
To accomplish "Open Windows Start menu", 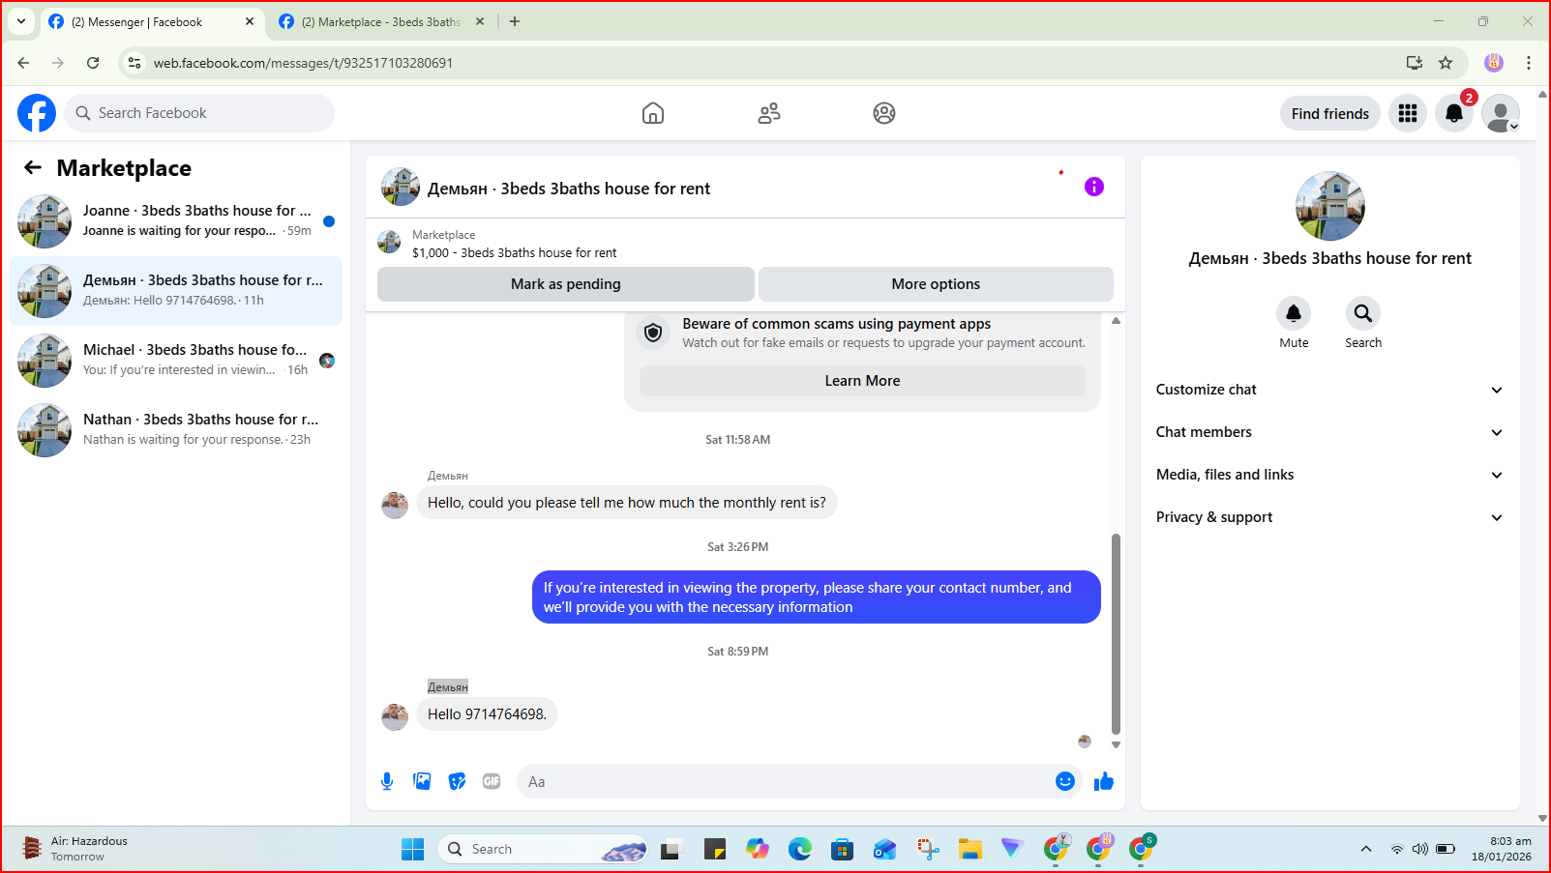I will (412, 849).
